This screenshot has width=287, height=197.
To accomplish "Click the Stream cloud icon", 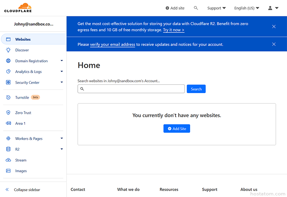I will point(8,160).
